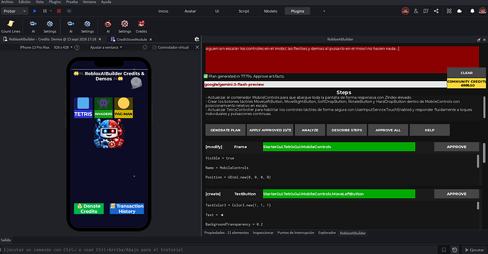Open the device emulator help question mark

(77, 47)
